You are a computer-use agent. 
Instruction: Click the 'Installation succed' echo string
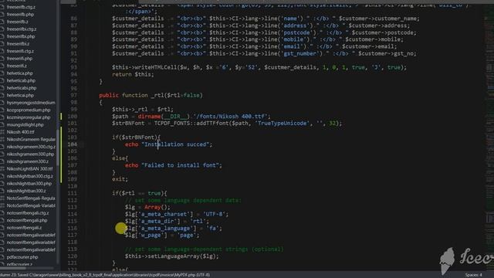(x=175, y=144)
